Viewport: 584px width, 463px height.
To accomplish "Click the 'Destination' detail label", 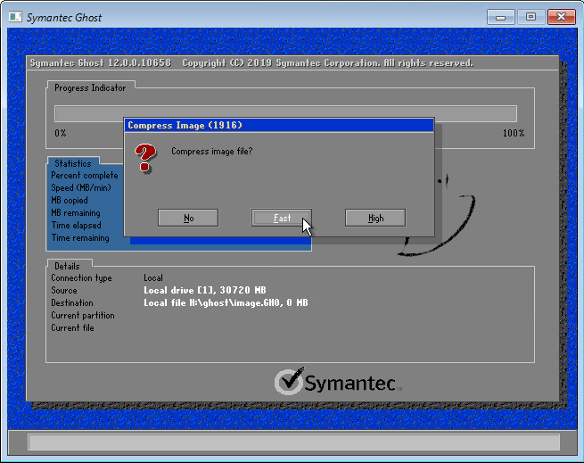I will point(72,302).
